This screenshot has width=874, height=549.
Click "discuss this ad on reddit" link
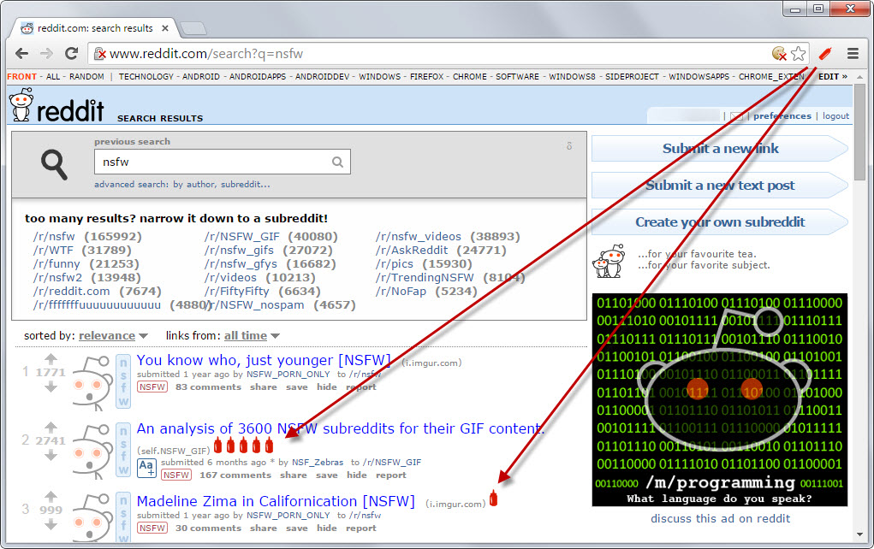(x=720, y=518)
